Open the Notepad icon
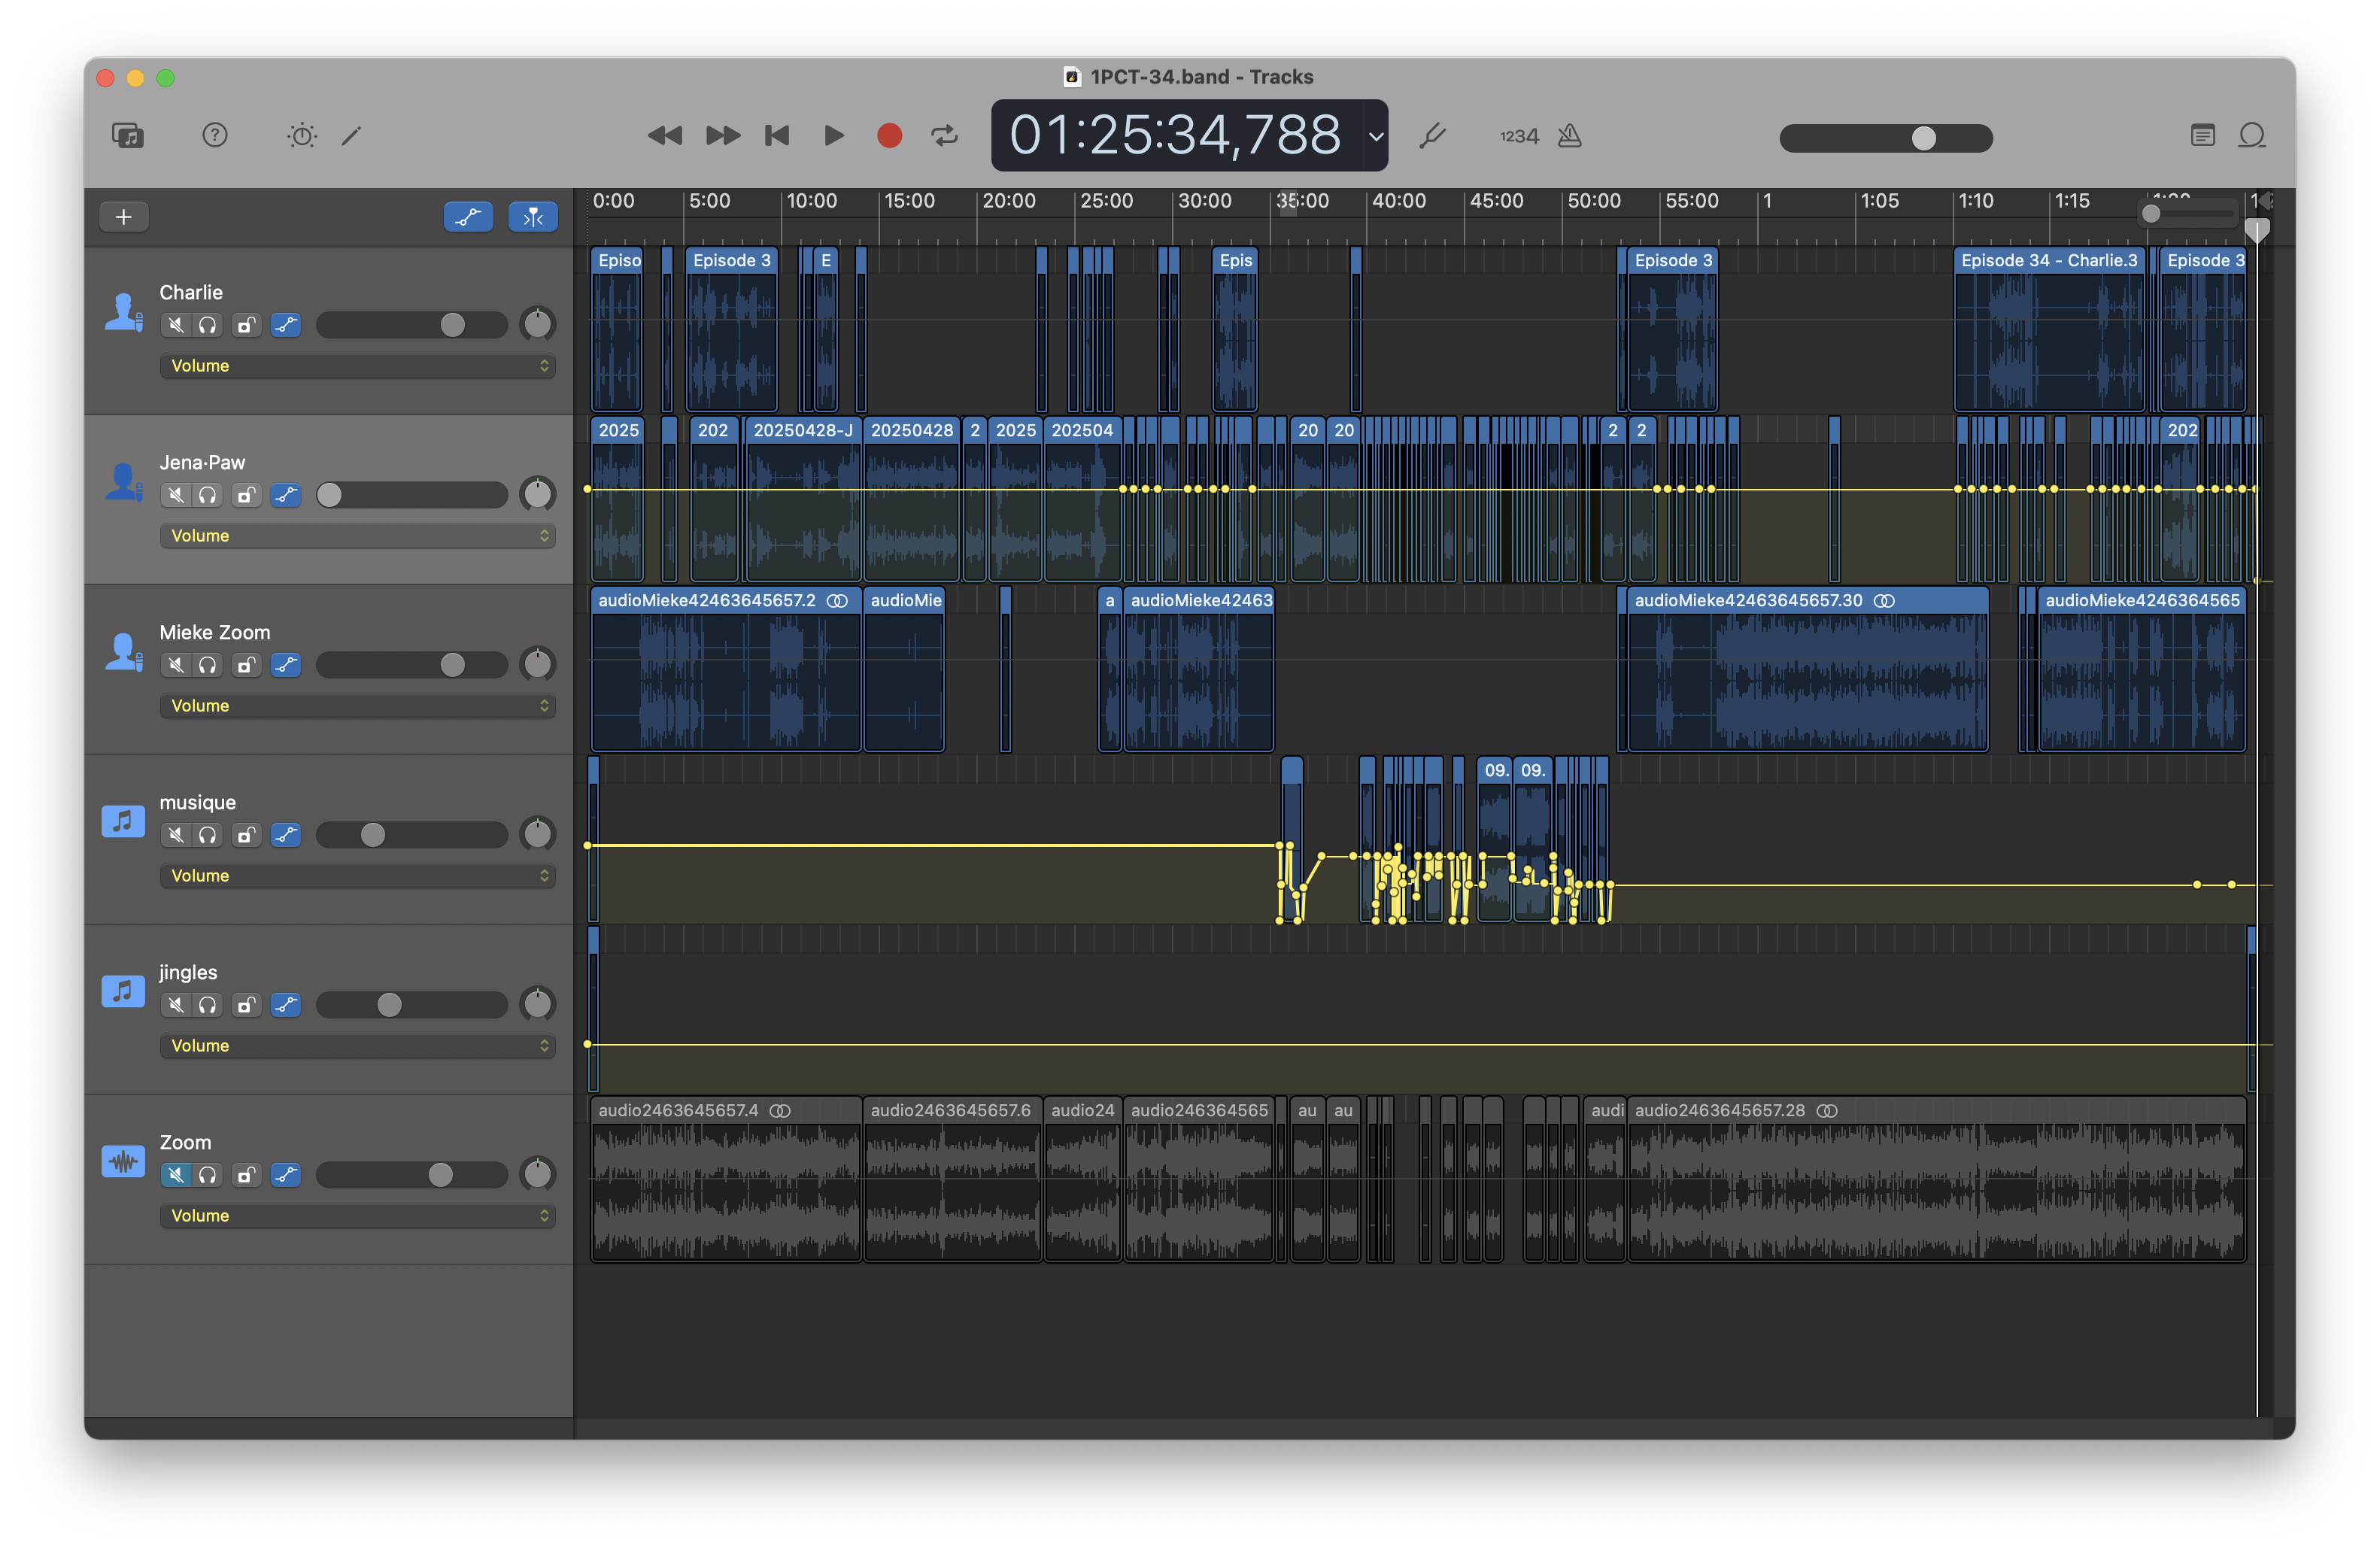 (x=2202, y=135)
